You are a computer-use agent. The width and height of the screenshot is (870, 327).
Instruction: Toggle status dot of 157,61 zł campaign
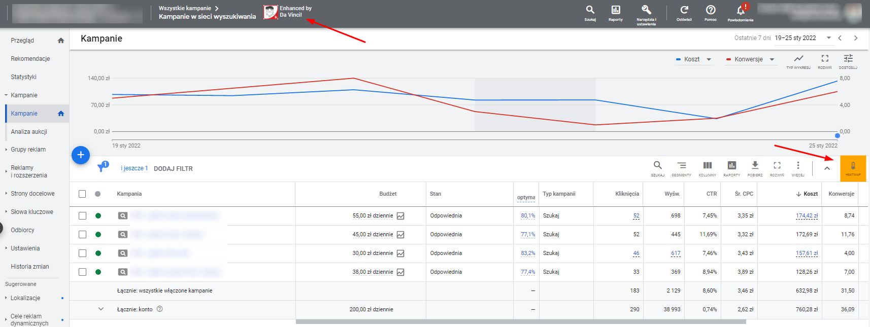(98, 253)
